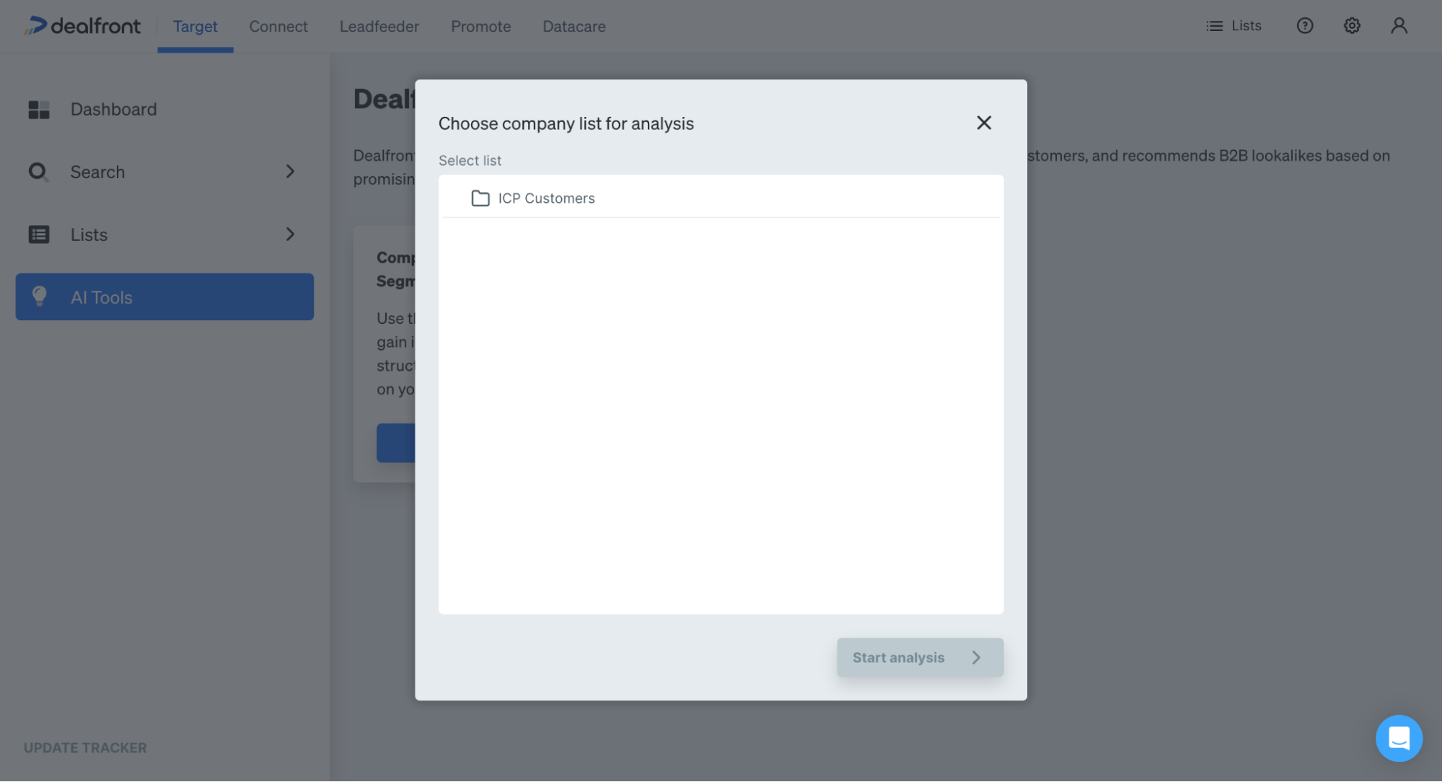Click the Lists icon in the sidebar
Screen dimensions: 1442x782
click(38, 234)
